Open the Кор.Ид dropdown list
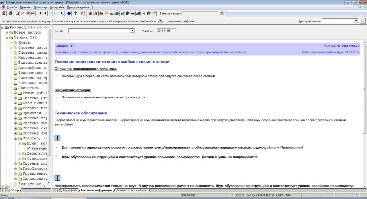367x199 pixels. [x=132, y=31]
